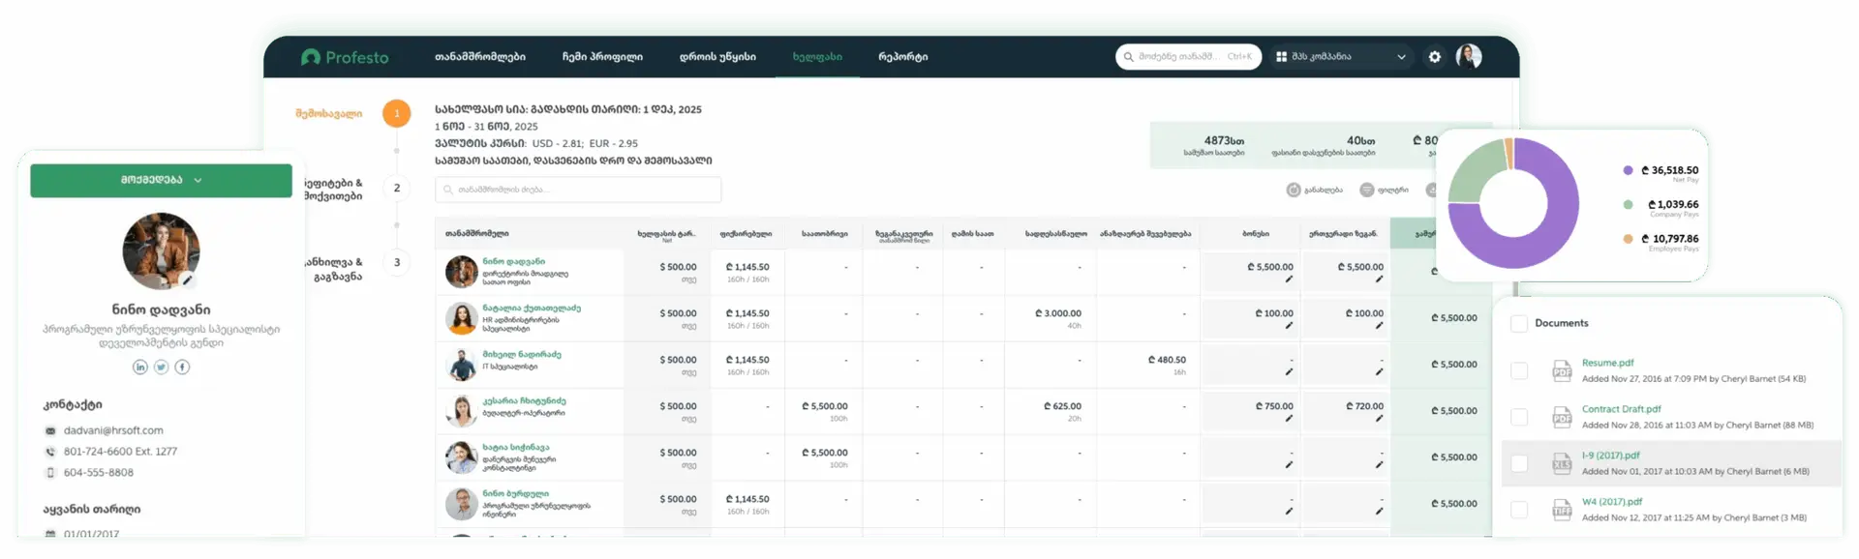Check the Resume.pdf checkbox
This screenshot has width=1859, height=559.
tap(1519, 370)
